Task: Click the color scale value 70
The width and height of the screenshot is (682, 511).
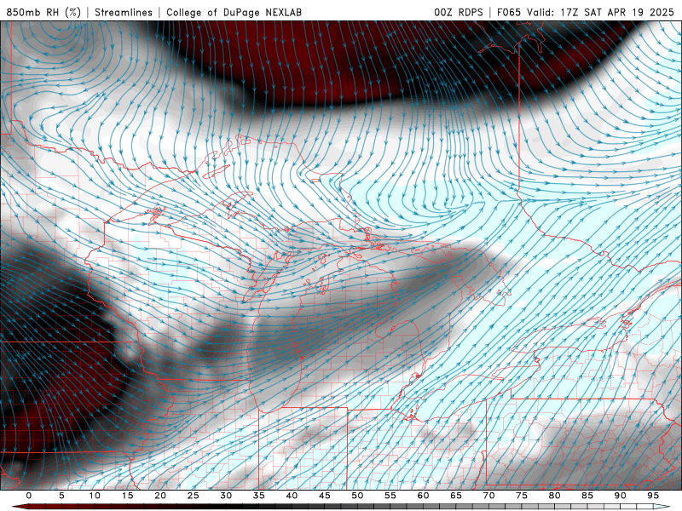Action: [x=488, y=496]
